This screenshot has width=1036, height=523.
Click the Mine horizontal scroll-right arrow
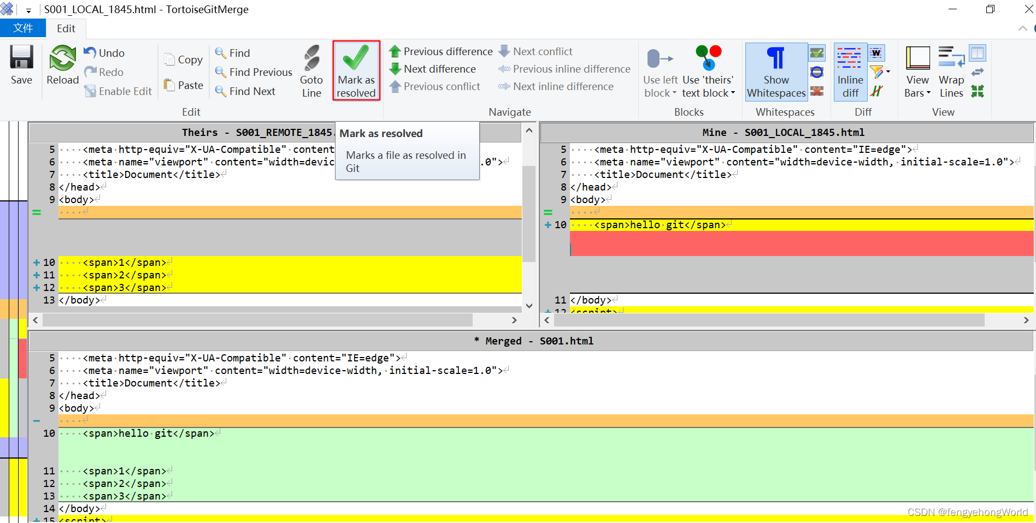[x=1026, y=320]
